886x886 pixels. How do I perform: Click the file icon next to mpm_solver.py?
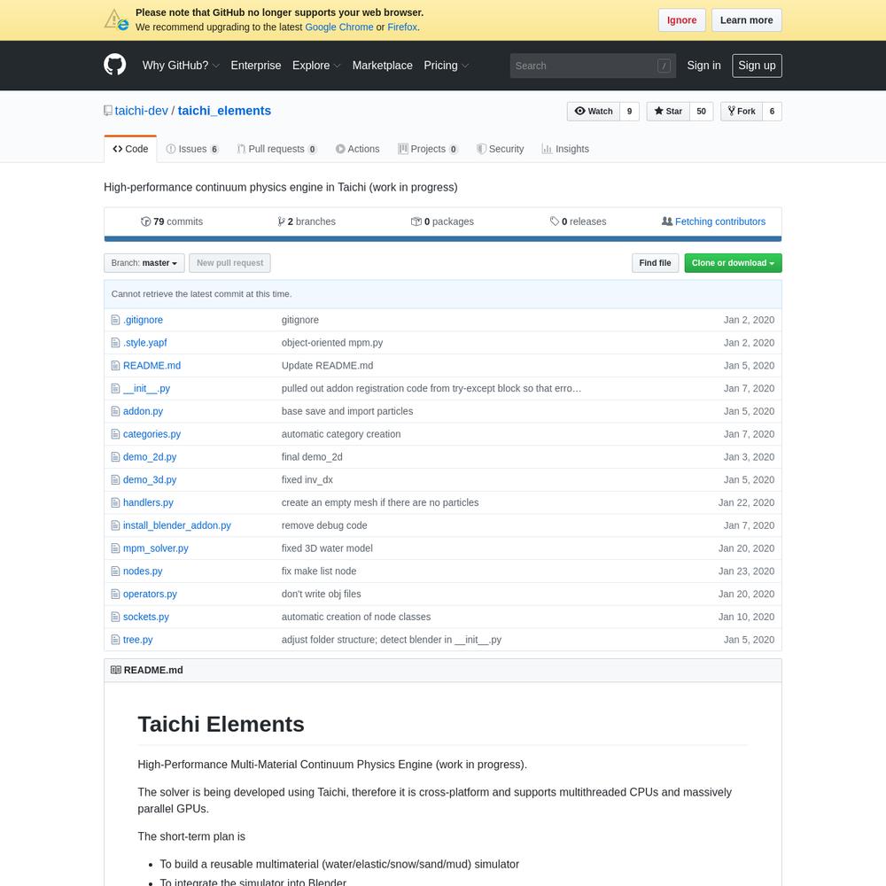[115, 548]
